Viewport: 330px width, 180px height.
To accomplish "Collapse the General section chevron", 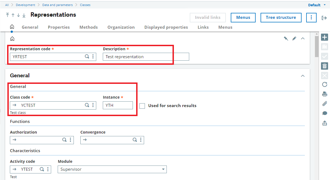I will [x=303, y=76].
